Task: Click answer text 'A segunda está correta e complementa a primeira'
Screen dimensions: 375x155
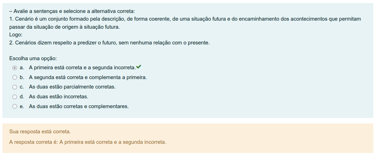Action: (x=87, y=77)
